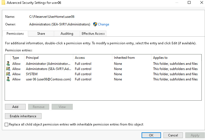205x140 pixels.
Task: Click the user icon of the user 06 entry
Action: (8, 79)
